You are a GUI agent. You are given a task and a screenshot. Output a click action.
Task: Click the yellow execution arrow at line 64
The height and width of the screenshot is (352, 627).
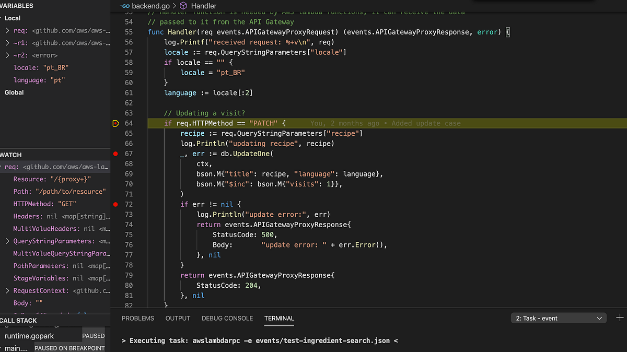coord(115,123)
